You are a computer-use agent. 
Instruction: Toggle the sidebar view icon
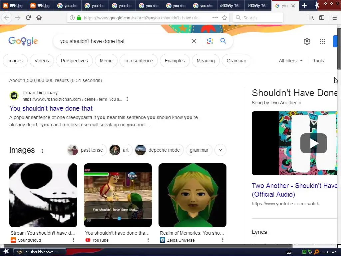(x=322, y=18)
